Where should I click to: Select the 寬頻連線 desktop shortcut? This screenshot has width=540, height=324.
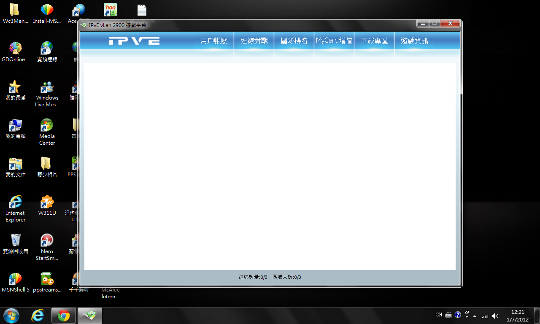tap(47, 52)
